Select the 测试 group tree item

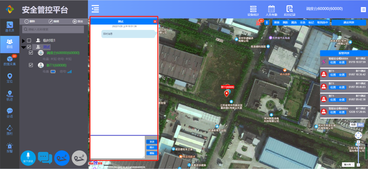[41, 47]
